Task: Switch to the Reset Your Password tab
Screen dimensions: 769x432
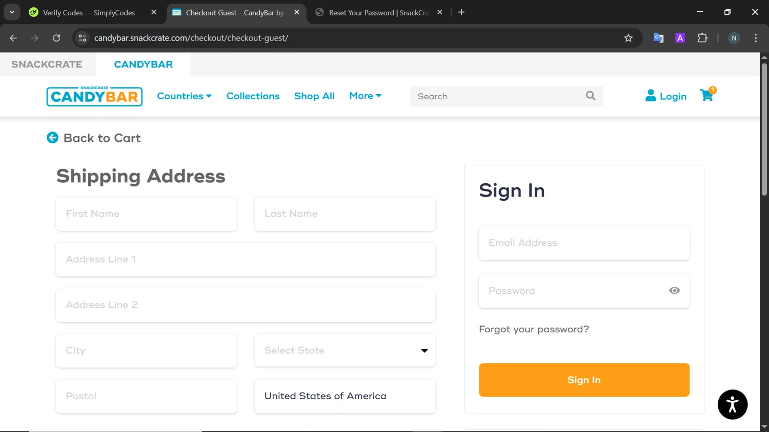Action: (x=378, y=12)
